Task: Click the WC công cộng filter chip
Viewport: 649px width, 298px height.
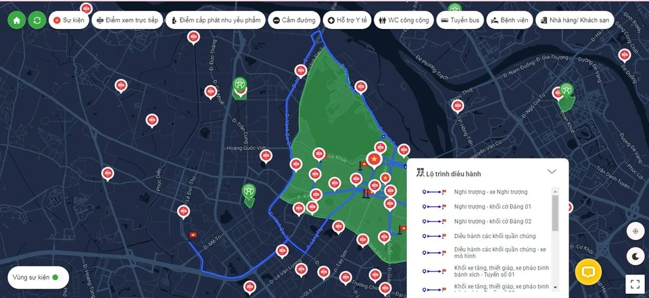Action: (403, 20)
